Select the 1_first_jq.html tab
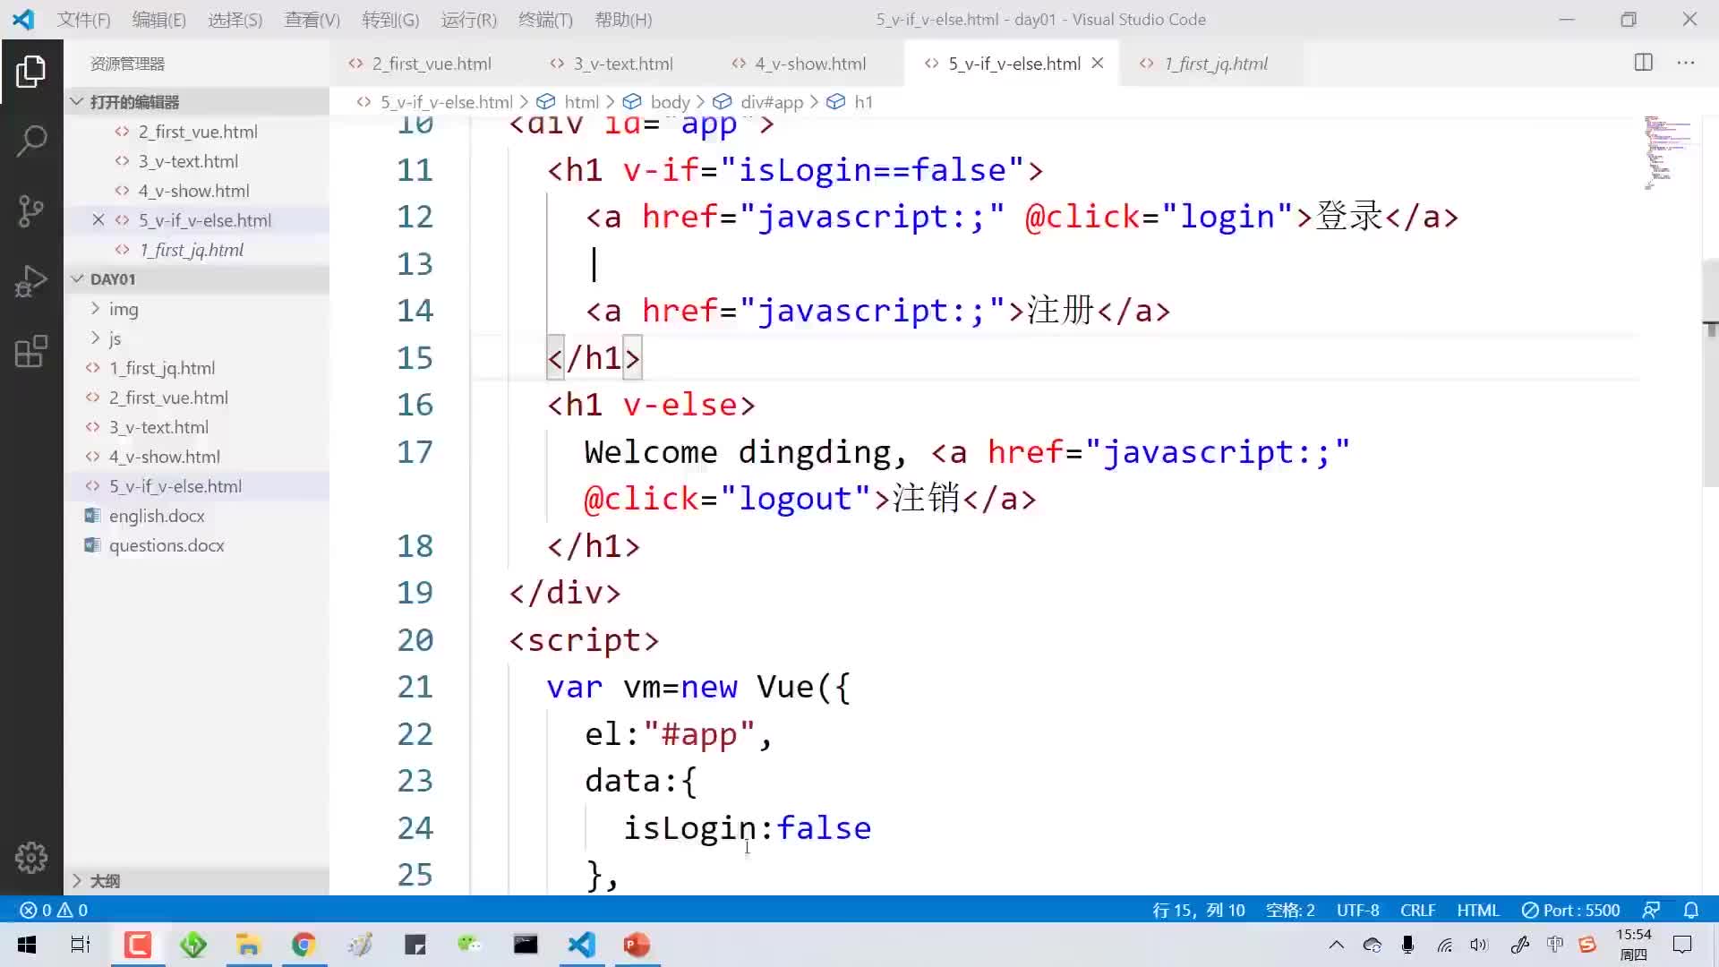 tap(1215, 63)
